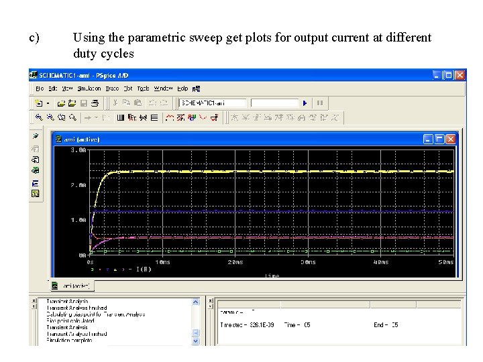
Task: Open the Tools menu
Action: pyautogui.click(x=144, y=88)
